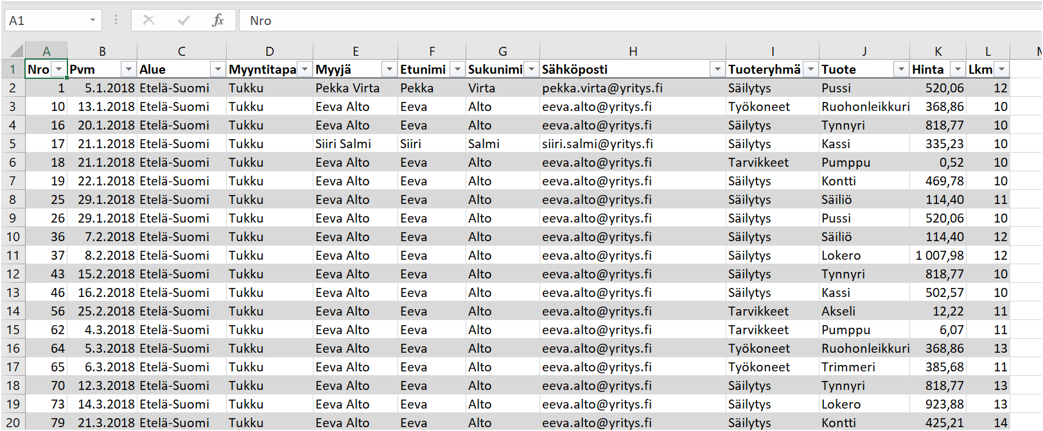Click the Nro cell with value 56
The width and height of the screenshot is (1043, 431).
pos(46,311)
